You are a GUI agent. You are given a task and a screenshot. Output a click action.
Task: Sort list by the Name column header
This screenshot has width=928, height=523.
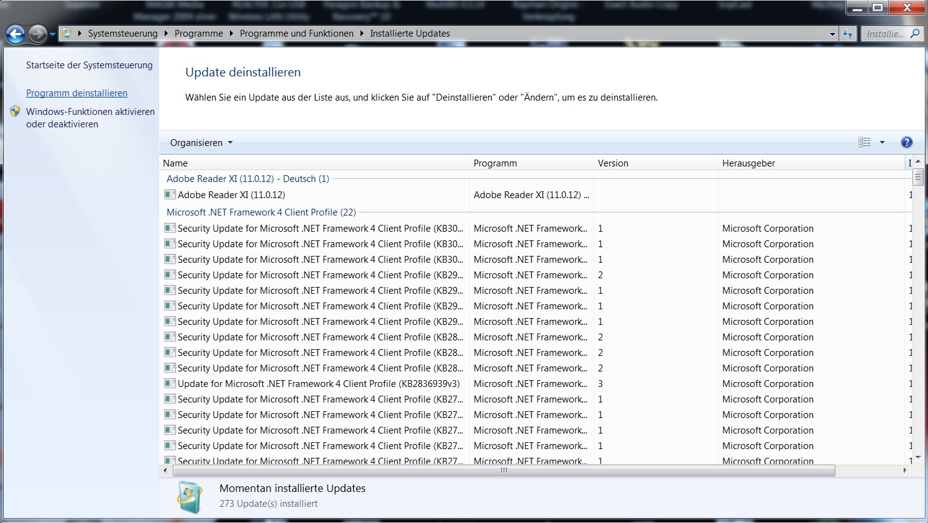click(314, 163)
